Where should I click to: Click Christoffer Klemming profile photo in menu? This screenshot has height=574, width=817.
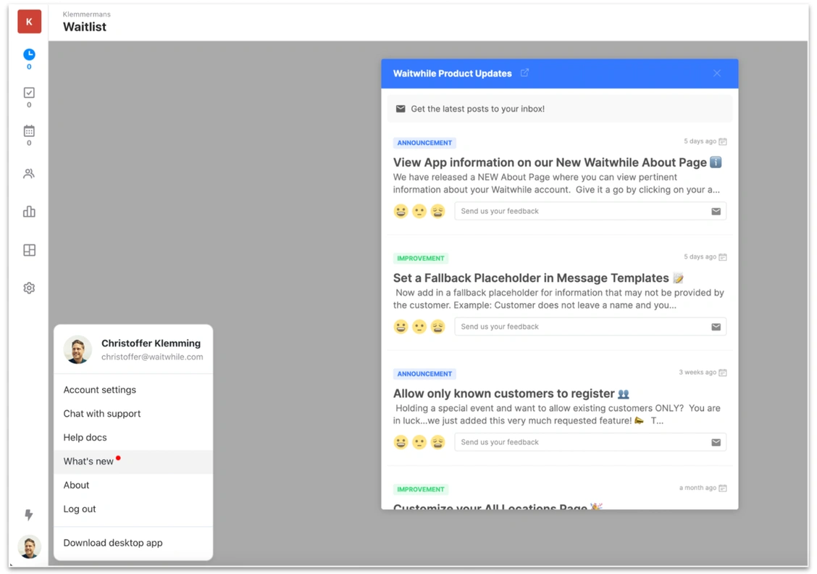77,349
